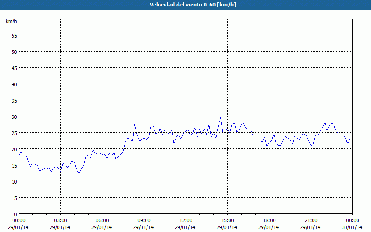Select the "25" speed axis tick label
Image resolution: width=371 pixels, height=232 pixels.
(x=14, y=133)
